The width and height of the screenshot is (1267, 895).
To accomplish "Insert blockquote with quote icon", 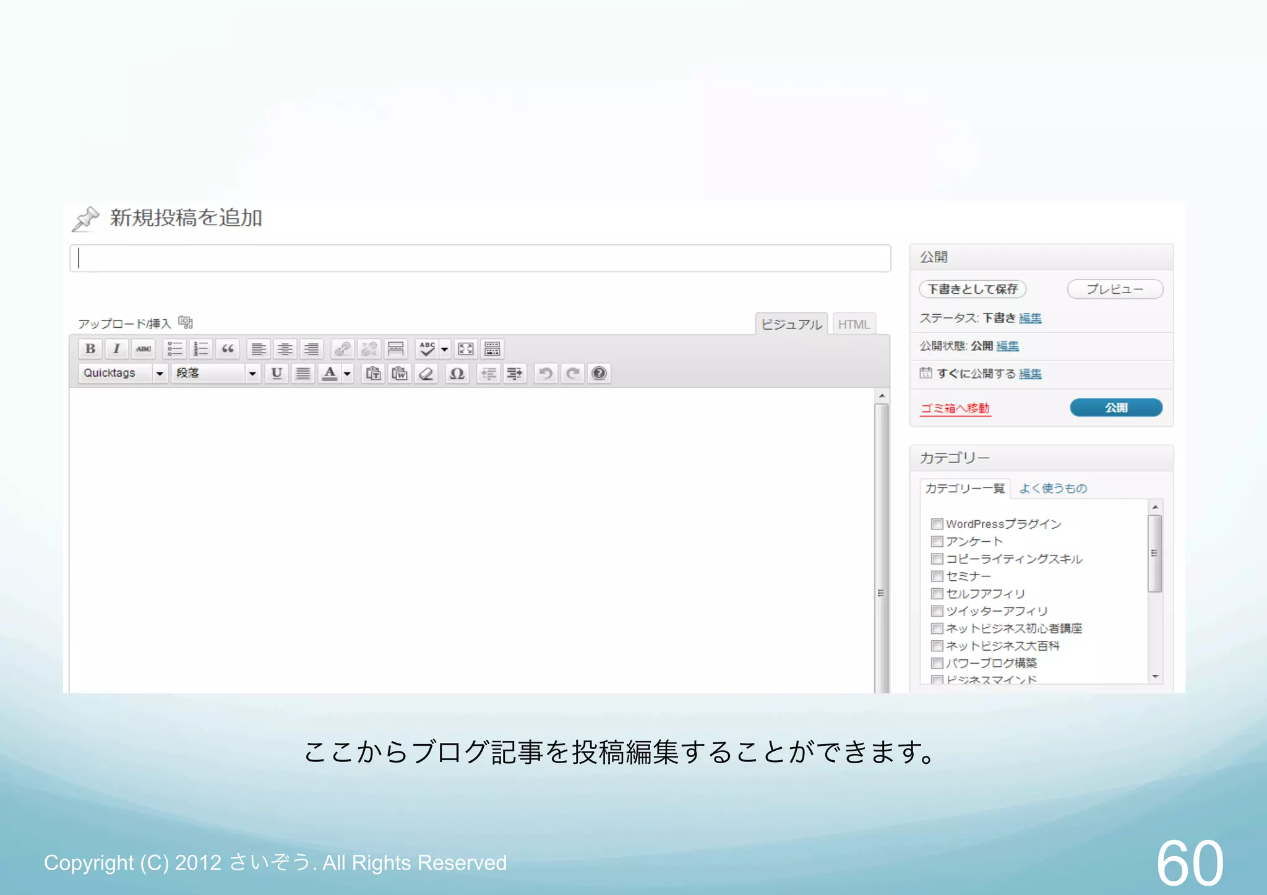I will (x=227, y=349).
